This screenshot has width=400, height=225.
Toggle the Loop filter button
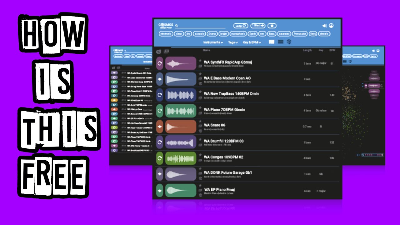(241, 26)
